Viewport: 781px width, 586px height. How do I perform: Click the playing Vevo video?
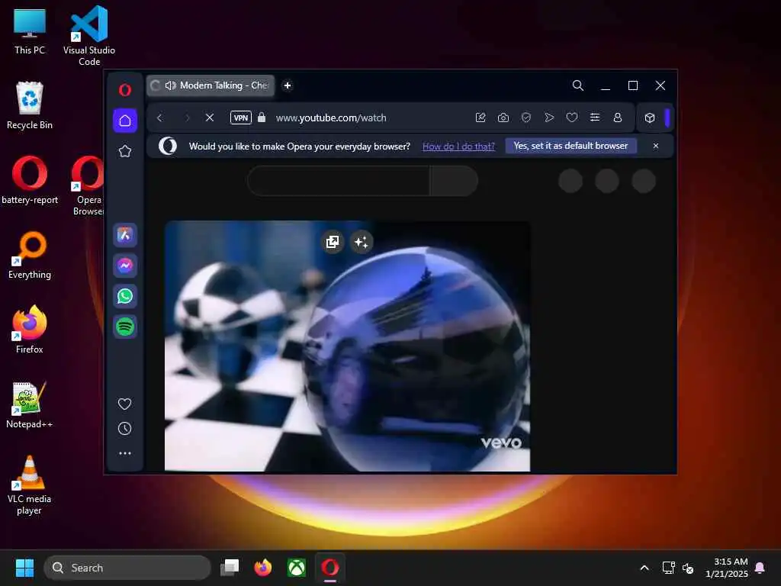(347, 346)
